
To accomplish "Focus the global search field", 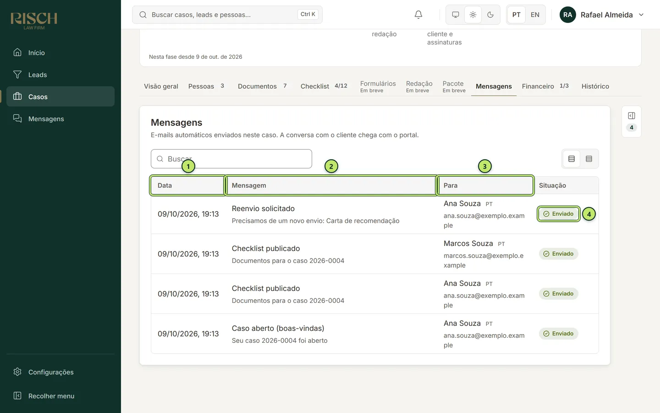I will point(227,15).
